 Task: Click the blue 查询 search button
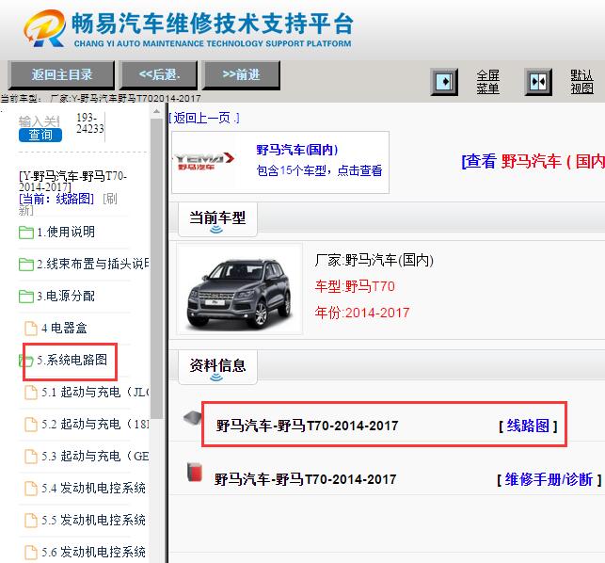point(40,136)
